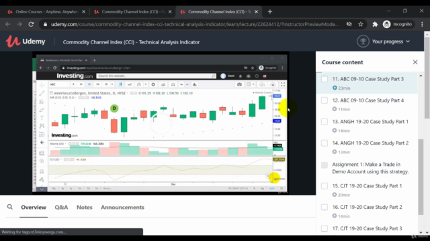The image size is (430, 241).
Task: Click the Course content list scrollbar thumb
Action: (421, 177)
